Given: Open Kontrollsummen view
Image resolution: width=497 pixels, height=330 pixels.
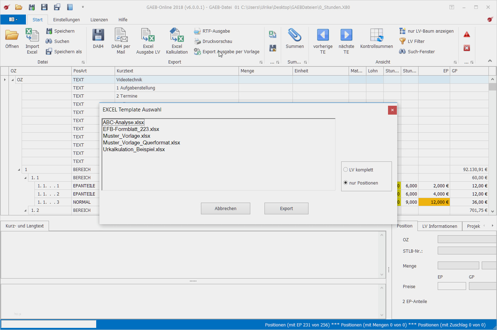Looking at the screenshot, I should [376, 36].
